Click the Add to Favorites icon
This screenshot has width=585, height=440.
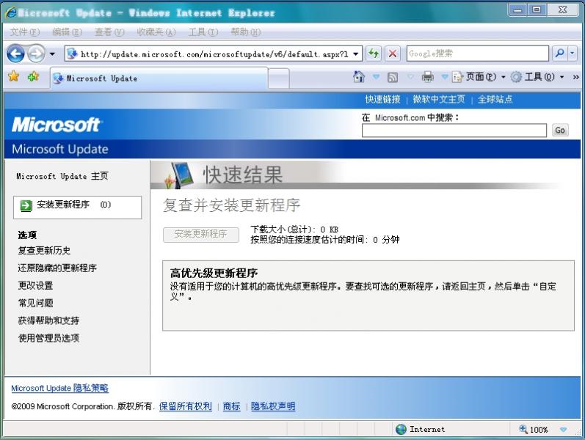coord(33,76)
